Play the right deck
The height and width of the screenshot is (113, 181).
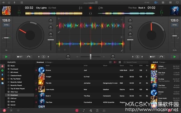pyautogui.click(x=175, y=57)
